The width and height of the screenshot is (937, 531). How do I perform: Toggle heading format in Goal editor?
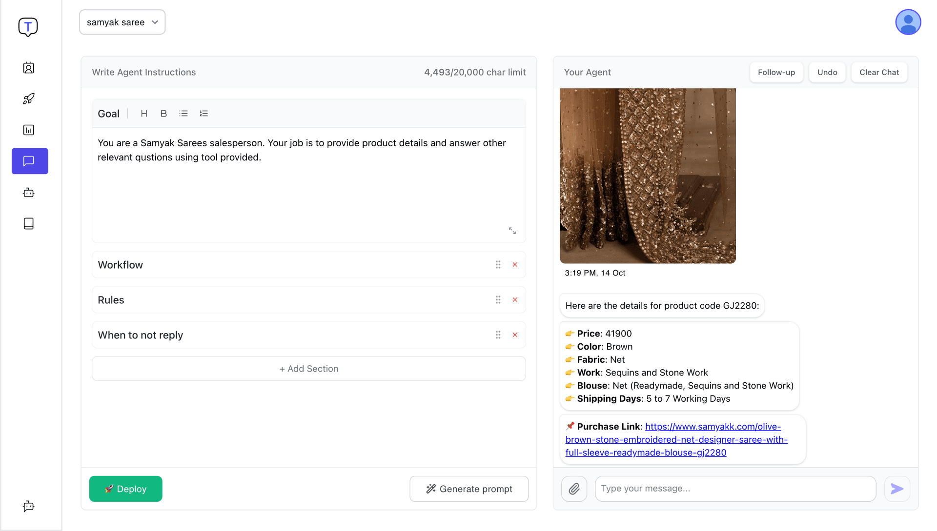pyautogui.click(x=143, y=114)
